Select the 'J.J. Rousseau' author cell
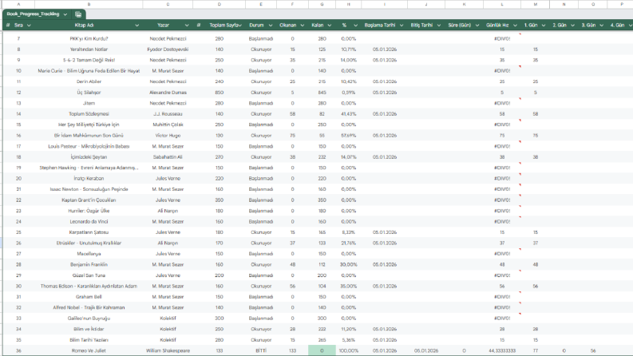Screen dimensions: 633x356 click(168, 114)
